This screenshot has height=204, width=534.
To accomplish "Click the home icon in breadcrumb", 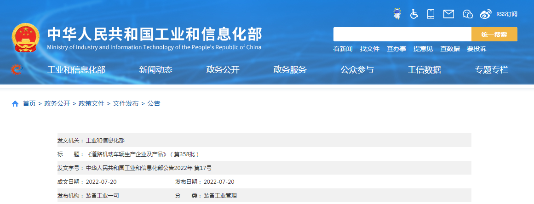I will [15, 104].
